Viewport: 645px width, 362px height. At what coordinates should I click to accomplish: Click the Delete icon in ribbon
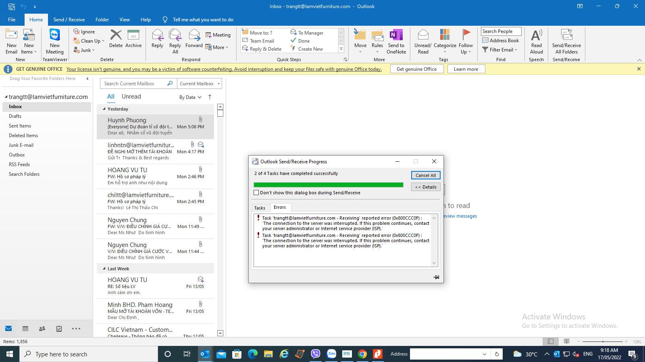pyautogui.click(x=116, y=39)
